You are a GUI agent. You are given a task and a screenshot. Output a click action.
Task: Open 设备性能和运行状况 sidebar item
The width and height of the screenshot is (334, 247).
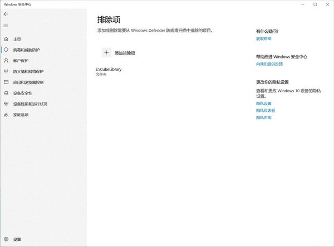30,104
